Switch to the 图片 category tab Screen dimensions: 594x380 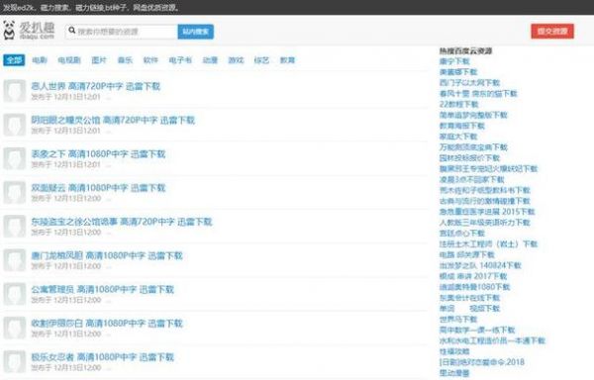tap(99, 59)
